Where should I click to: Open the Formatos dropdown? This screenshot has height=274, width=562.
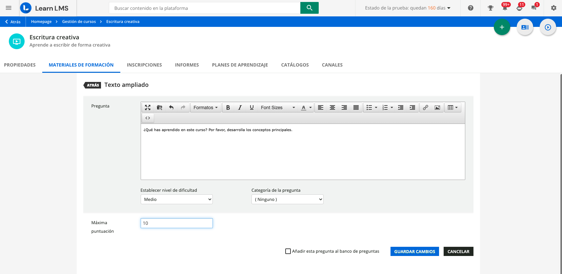pyautogui.click(x=206, y=108)
